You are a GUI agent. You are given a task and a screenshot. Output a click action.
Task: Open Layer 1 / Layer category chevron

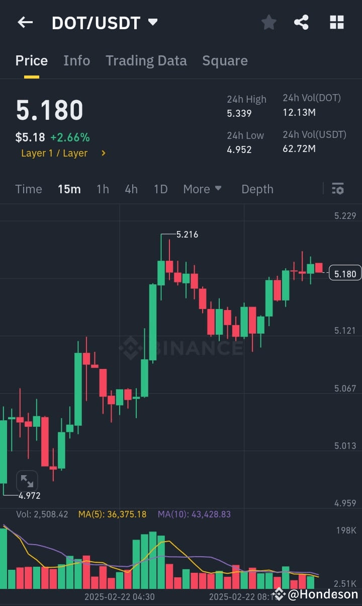(103, 154)
